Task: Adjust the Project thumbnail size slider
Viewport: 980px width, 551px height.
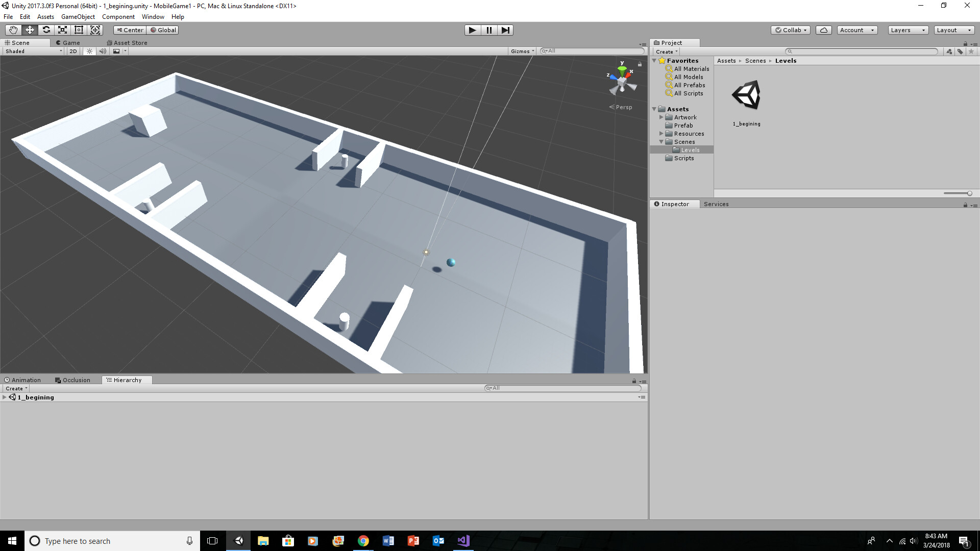Action: pyautogui.click(x=969, y=193)
